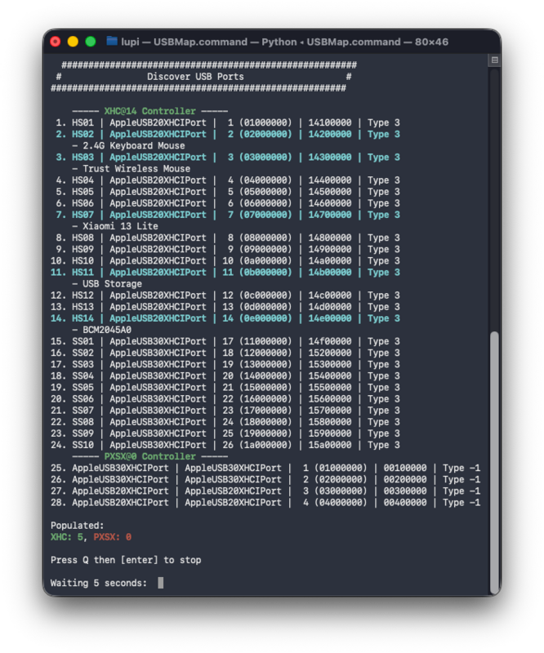Click the SS10 port row

pos(225,445)
